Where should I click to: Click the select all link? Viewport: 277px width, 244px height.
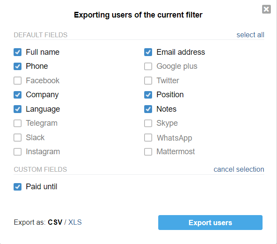(x=250, y=35)
